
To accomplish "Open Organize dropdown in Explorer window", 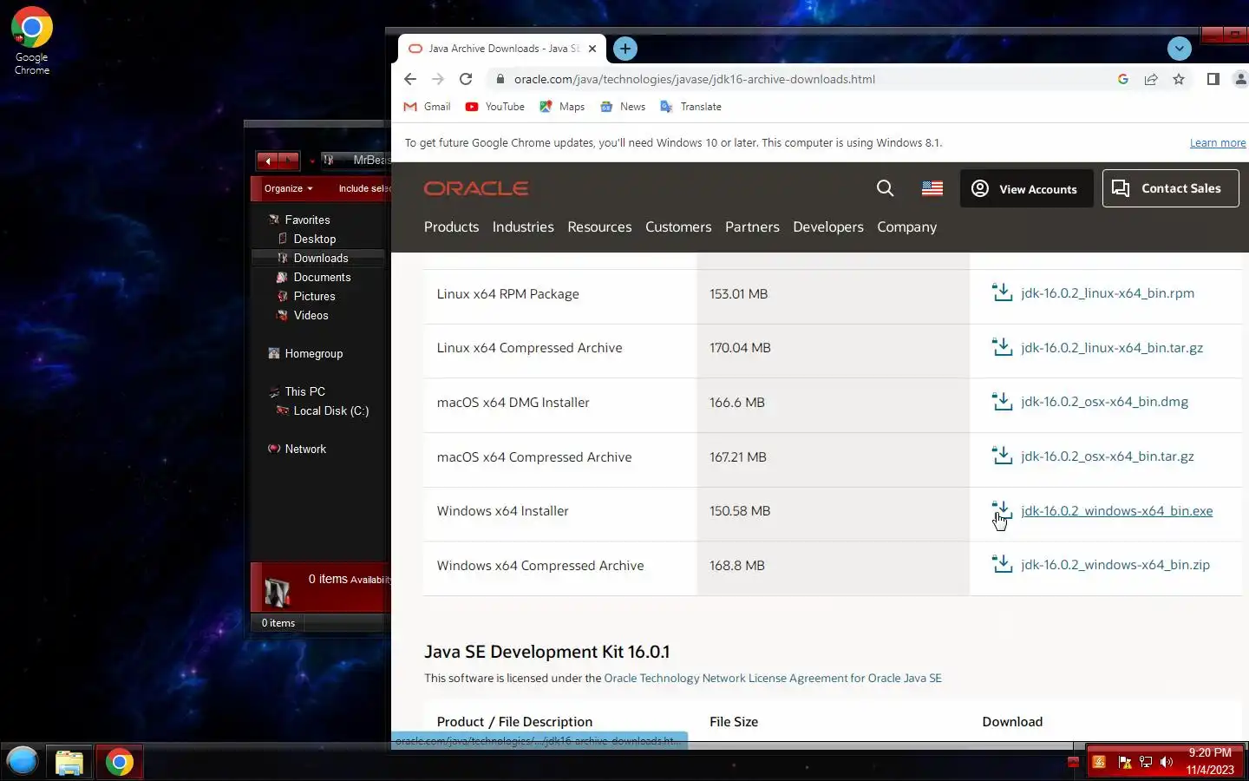I will (x=288, y=188).
